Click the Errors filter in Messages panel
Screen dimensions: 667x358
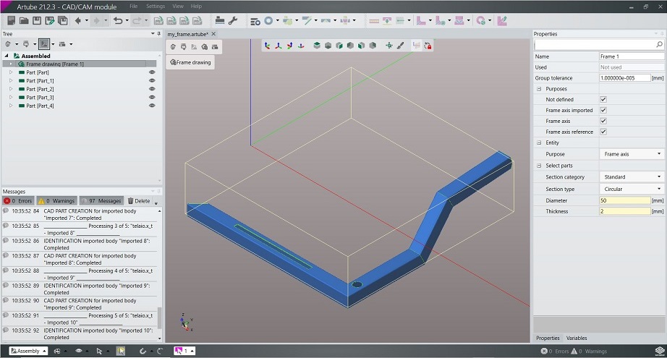(18, 200)
